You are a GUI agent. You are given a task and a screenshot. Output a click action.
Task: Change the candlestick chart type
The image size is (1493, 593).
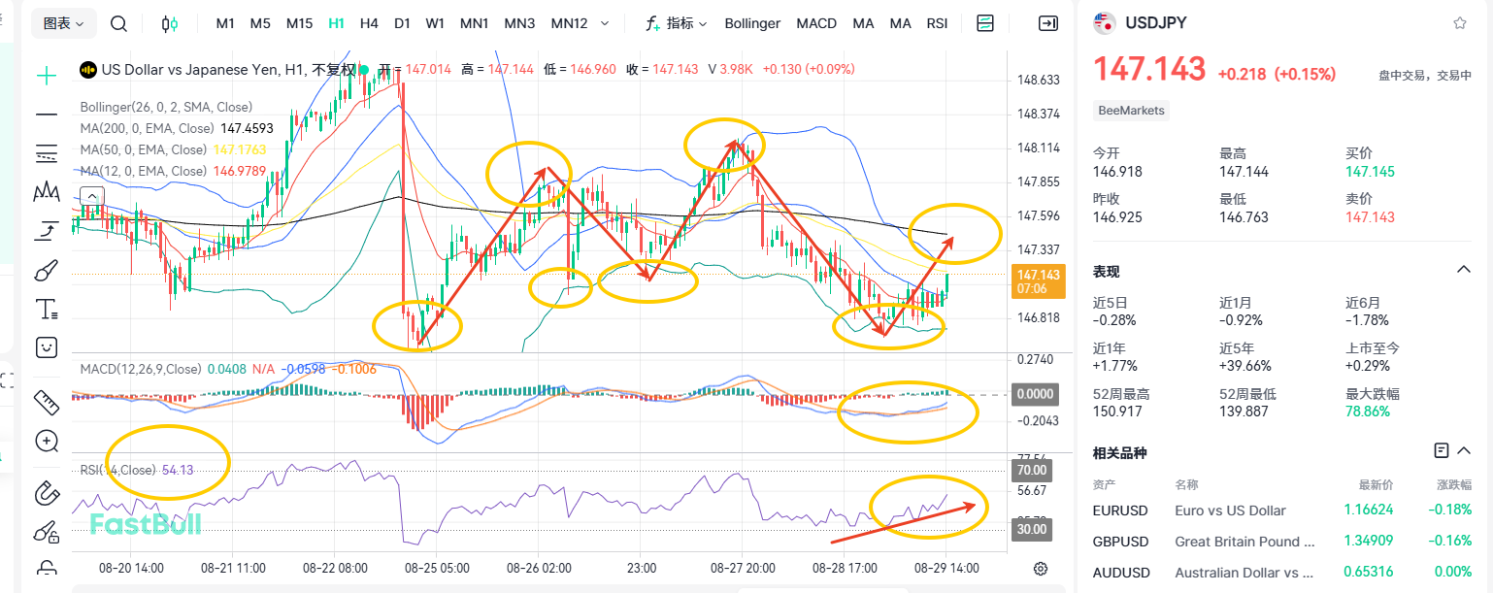(170, 23)
